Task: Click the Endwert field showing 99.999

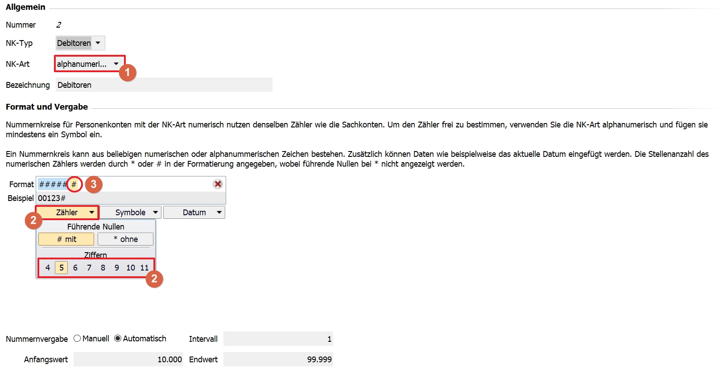Action: [278, 359]
